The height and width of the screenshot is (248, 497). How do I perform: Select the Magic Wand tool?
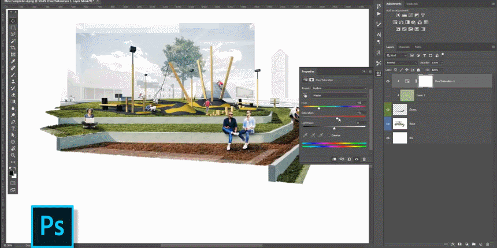[13, 41]
